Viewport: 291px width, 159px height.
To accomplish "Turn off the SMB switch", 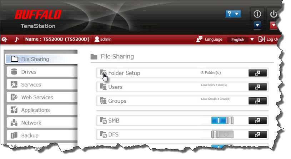I will tap(222, 120).
